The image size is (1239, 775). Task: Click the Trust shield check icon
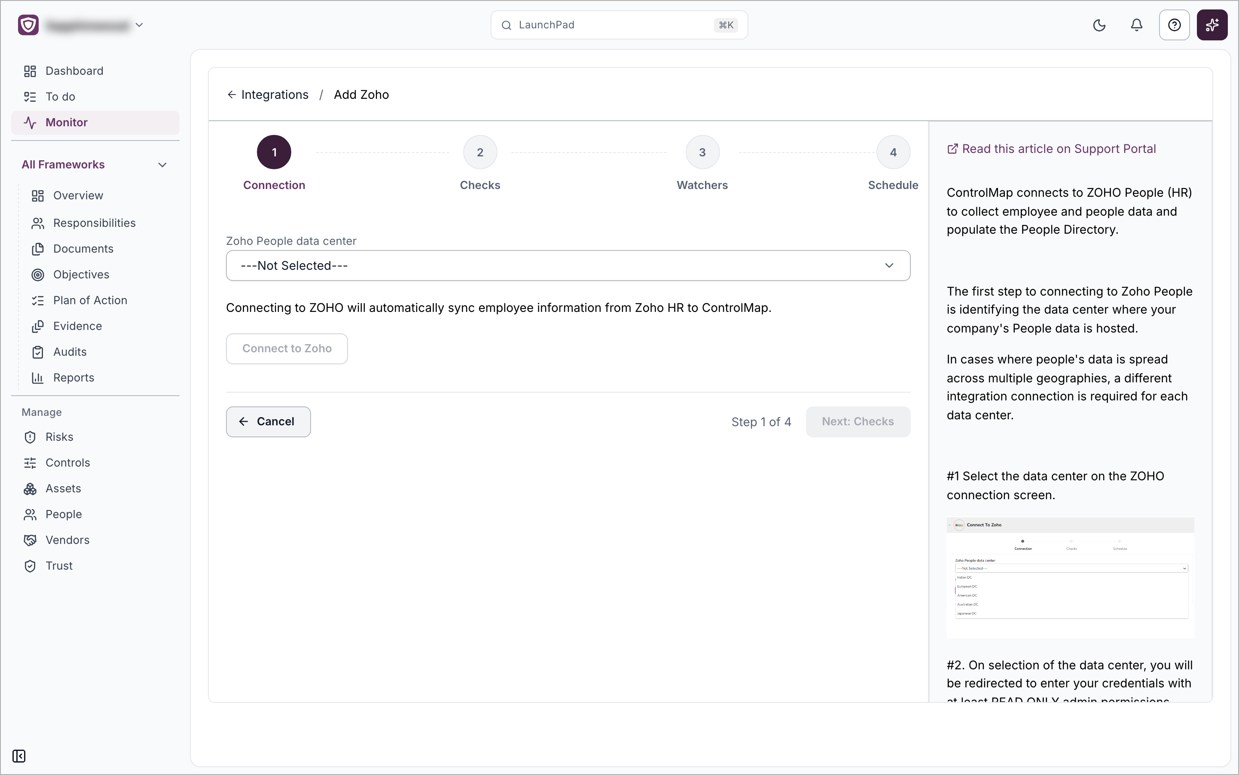point(30,566)
